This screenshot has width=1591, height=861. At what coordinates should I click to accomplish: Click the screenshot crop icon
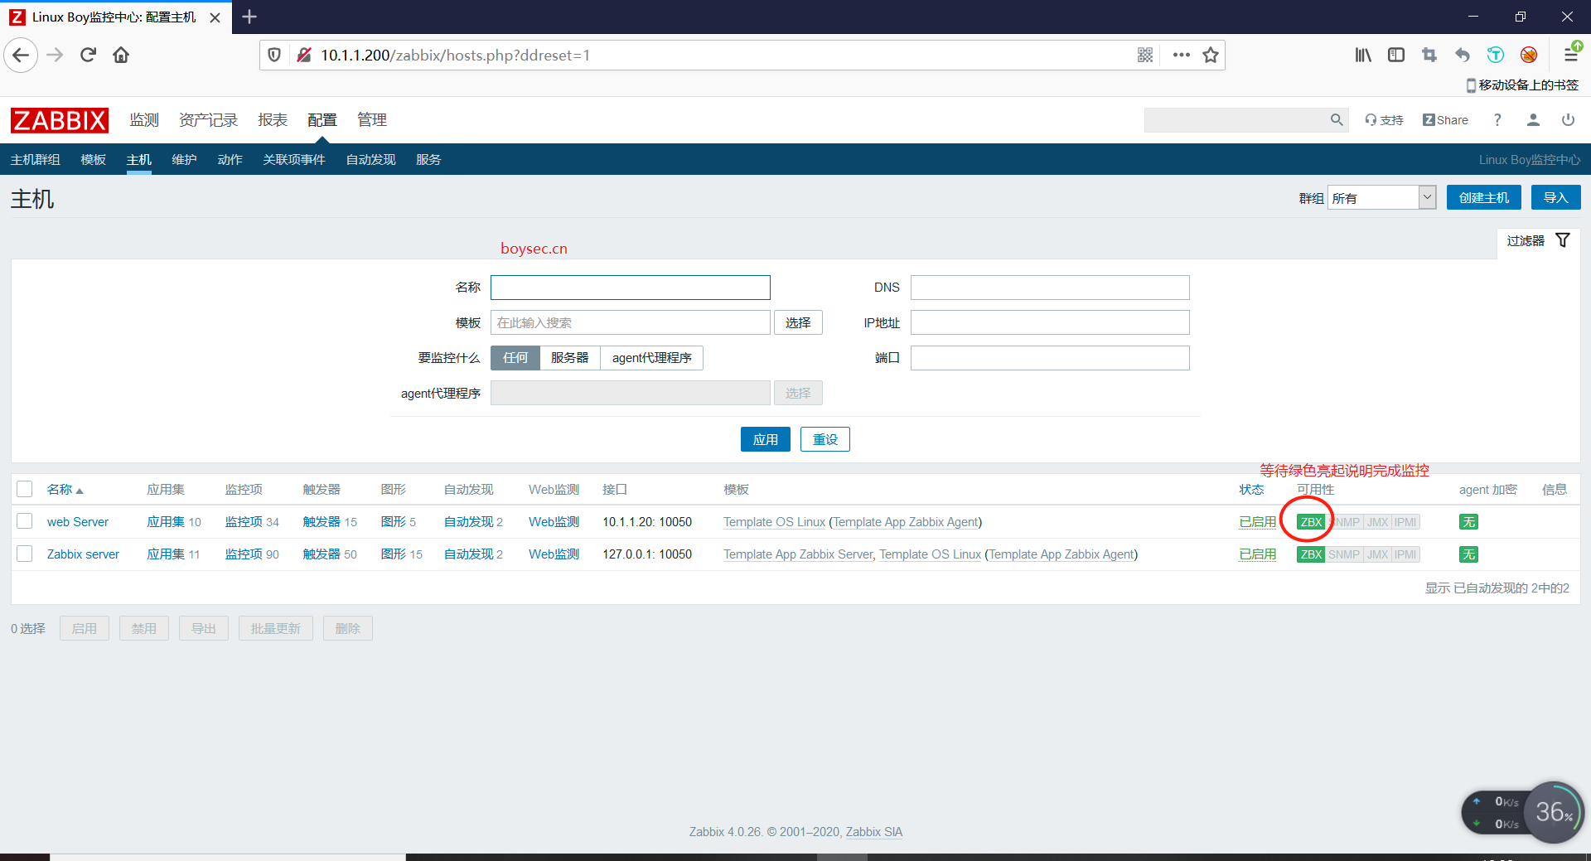[1429, 56]
